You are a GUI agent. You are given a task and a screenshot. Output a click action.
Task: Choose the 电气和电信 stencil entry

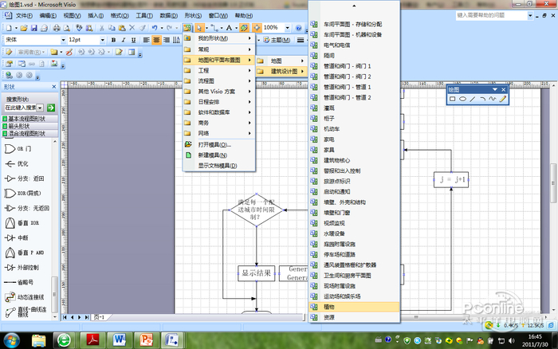(x=354, y=45)
